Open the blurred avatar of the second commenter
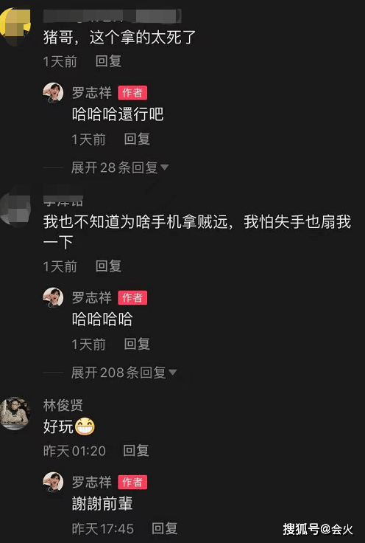Screen dimensions: 365x543 15,208
